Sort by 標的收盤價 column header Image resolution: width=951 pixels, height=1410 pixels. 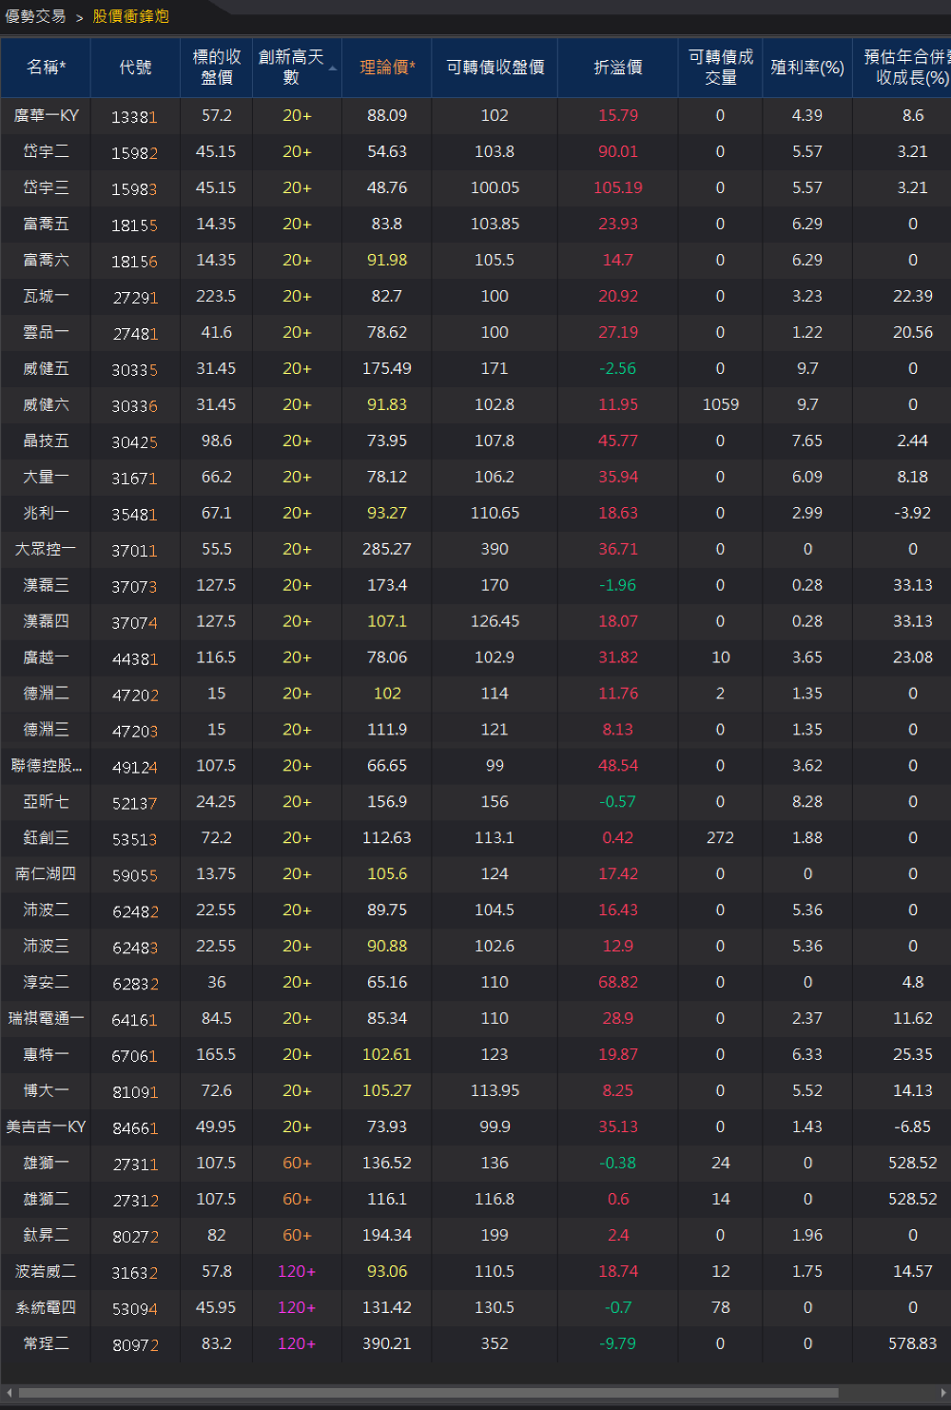pyautogui.click(x=217, y=67)
